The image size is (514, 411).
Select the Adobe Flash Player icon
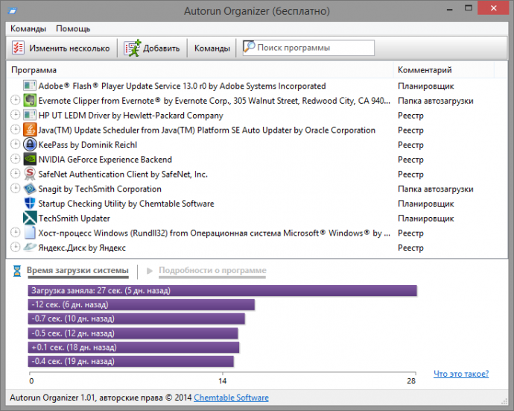point(30,86)
